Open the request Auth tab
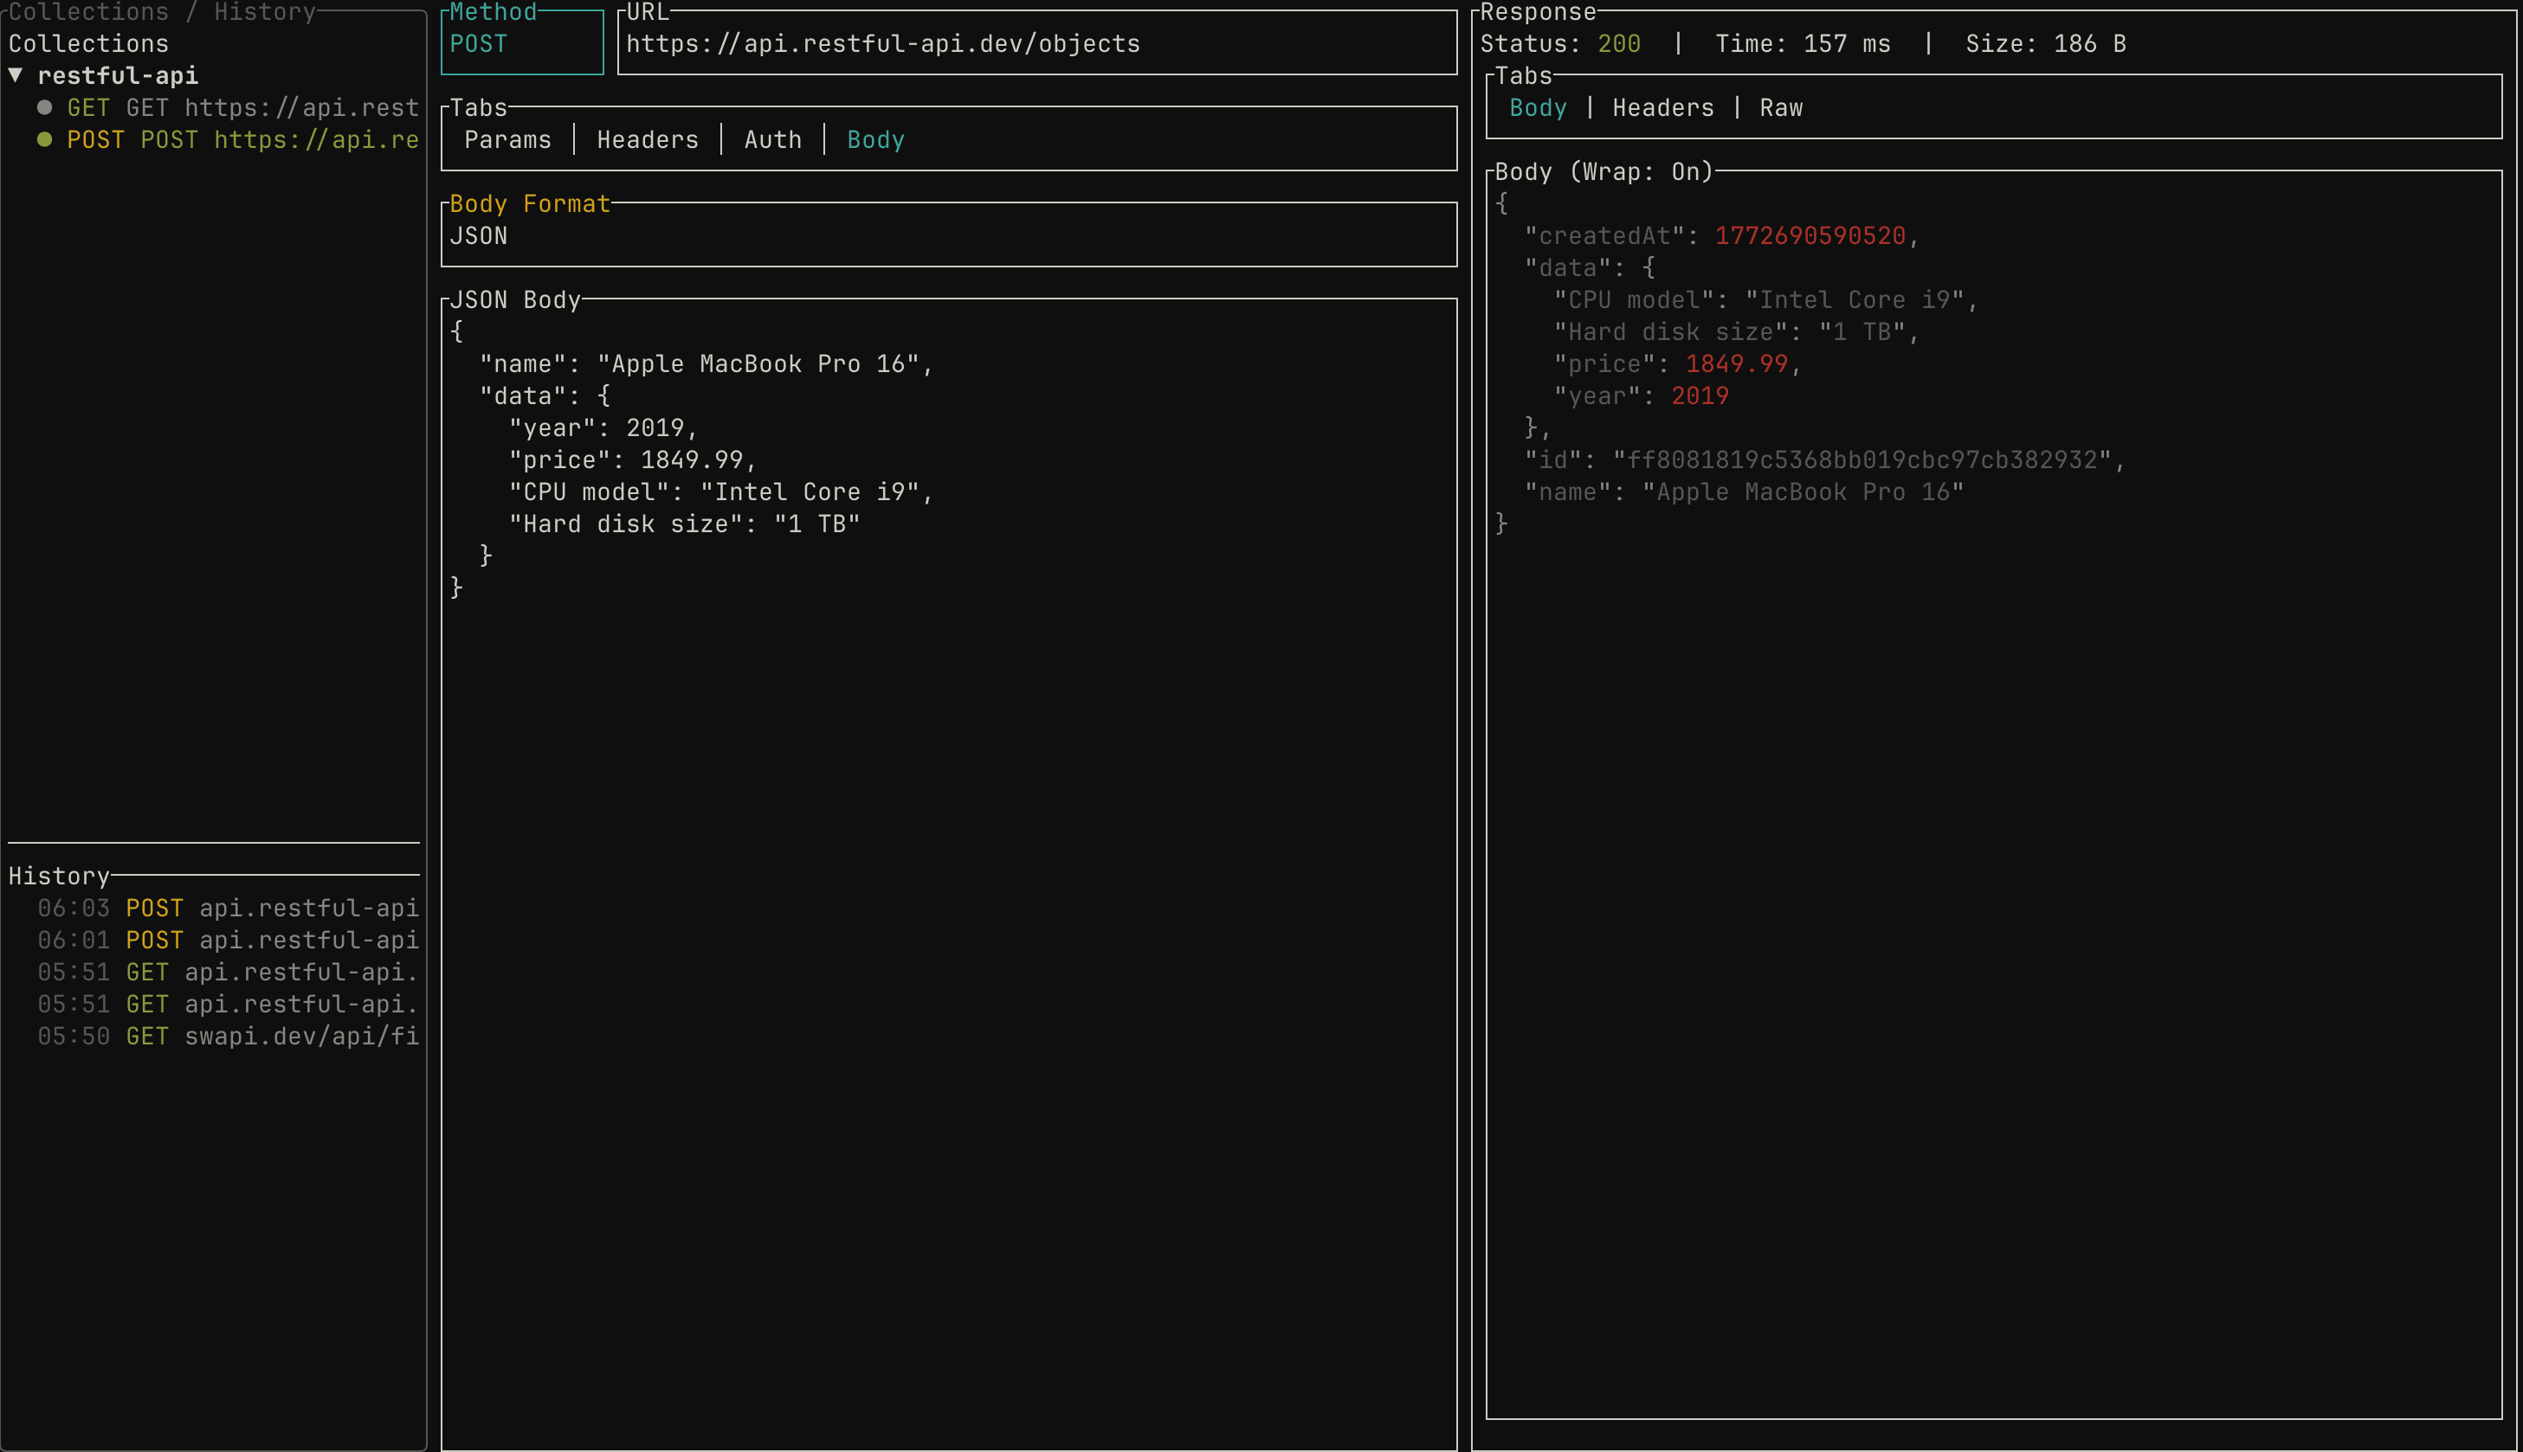The image size is (2523, 1452). click(772, 139)
